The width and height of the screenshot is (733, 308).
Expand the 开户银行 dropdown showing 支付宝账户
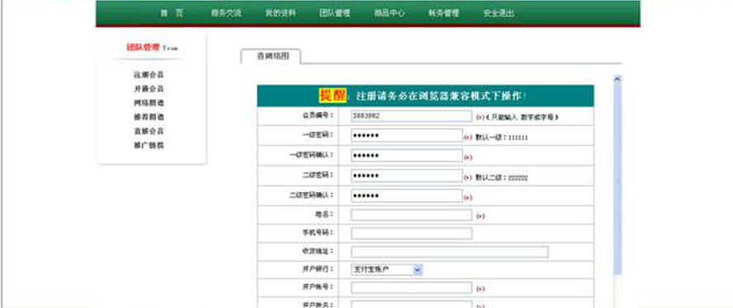[387, 270]
